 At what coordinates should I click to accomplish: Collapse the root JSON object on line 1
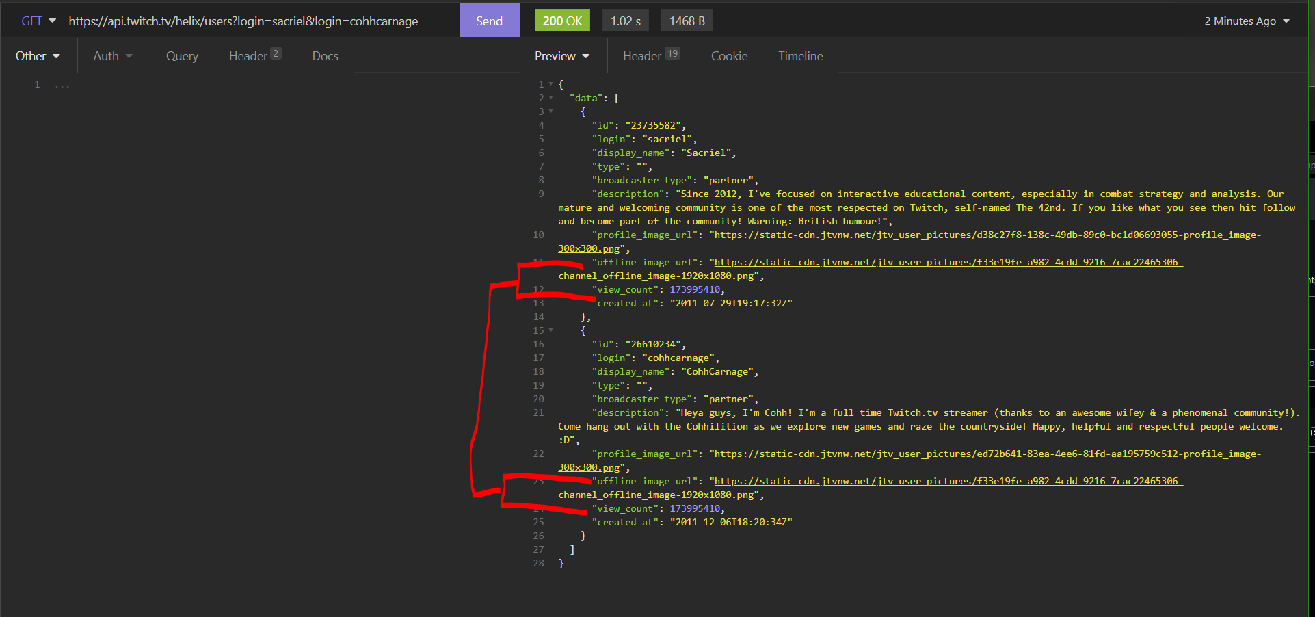tap(550, 84)
